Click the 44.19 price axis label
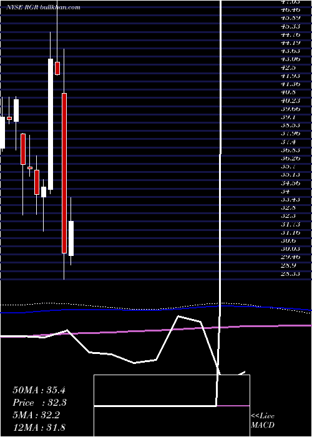Screen dimensions: 312x437 [291, 43]
